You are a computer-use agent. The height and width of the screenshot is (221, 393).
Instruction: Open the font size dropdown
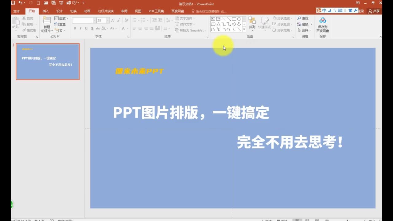click(x=107, y=20)
